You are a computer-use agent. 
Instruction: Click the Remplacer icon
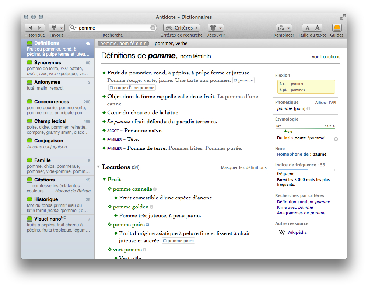[x=281, y=28]
